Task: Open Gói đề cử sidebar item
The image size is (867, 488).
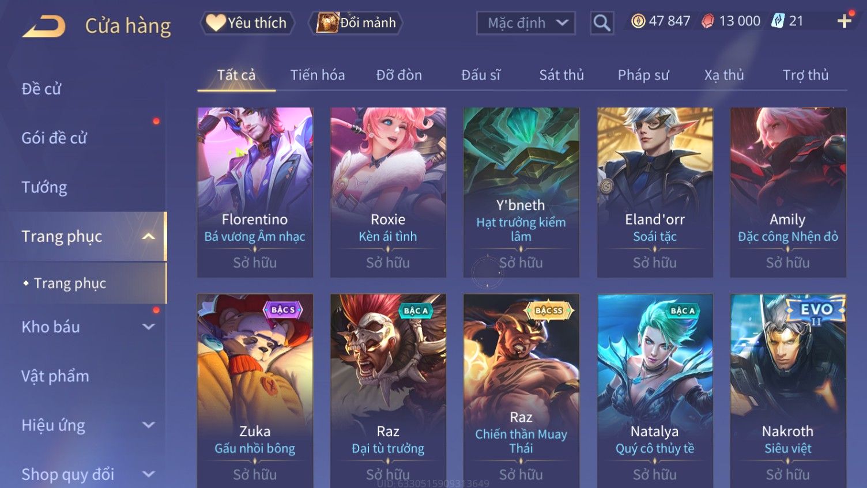Action: pyautogui.click(x=54, y=138)
